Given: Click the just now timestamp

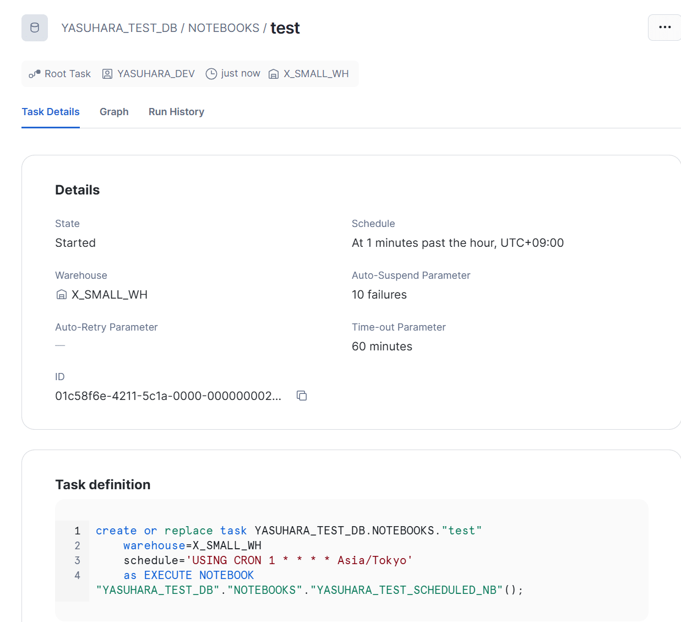Looking at the screenshot, I should tap(241, 73).
